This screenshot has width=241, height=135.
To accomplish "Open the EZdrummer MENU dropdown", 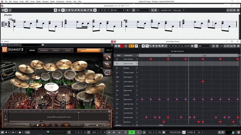I will (109, 50).
